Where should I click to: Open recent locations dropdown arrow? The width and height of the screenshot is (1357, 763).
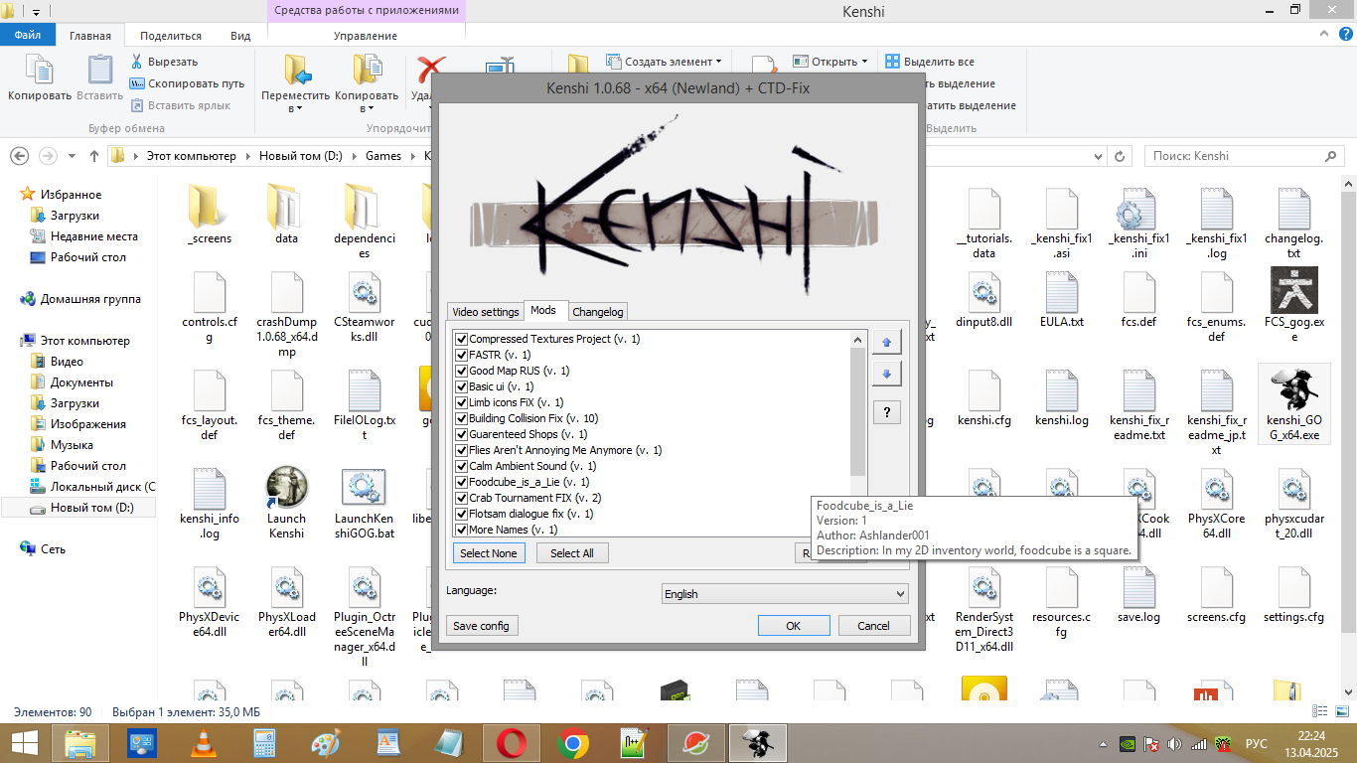[x=72, y=156]
